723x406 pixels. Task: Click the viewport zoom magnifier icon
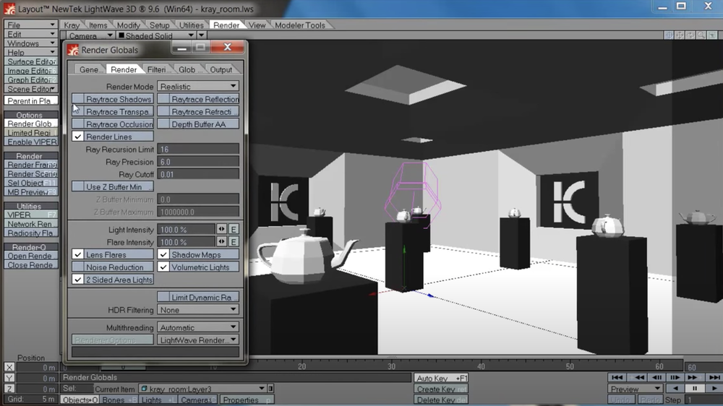pyautogui.click(x=701, y=35)
